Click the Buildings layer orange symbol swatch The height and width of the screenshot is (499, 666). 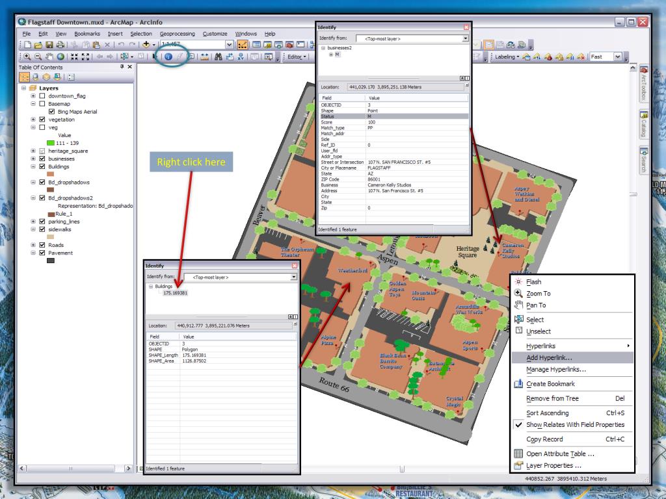(51, 174)
